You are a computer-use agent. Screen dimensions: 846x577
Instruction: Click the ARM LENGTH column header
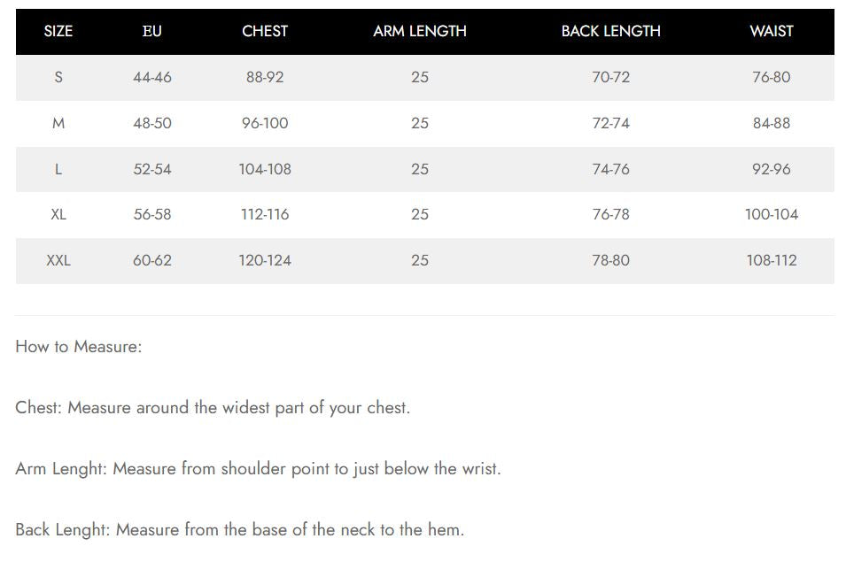coord(420,31)
